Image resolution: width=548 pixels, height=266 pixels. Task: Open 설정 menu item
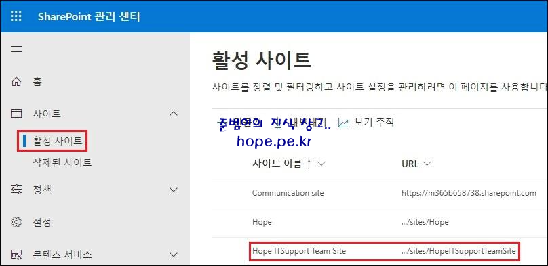click(x=42, y=222)
